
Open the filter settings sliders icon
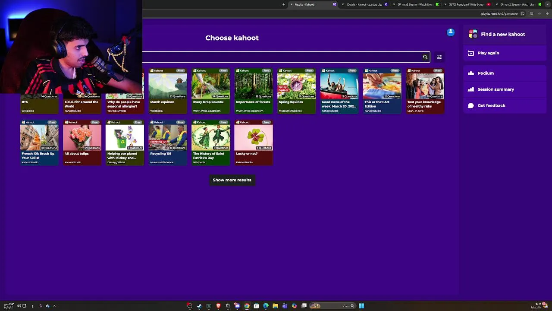tap(439, 57)
